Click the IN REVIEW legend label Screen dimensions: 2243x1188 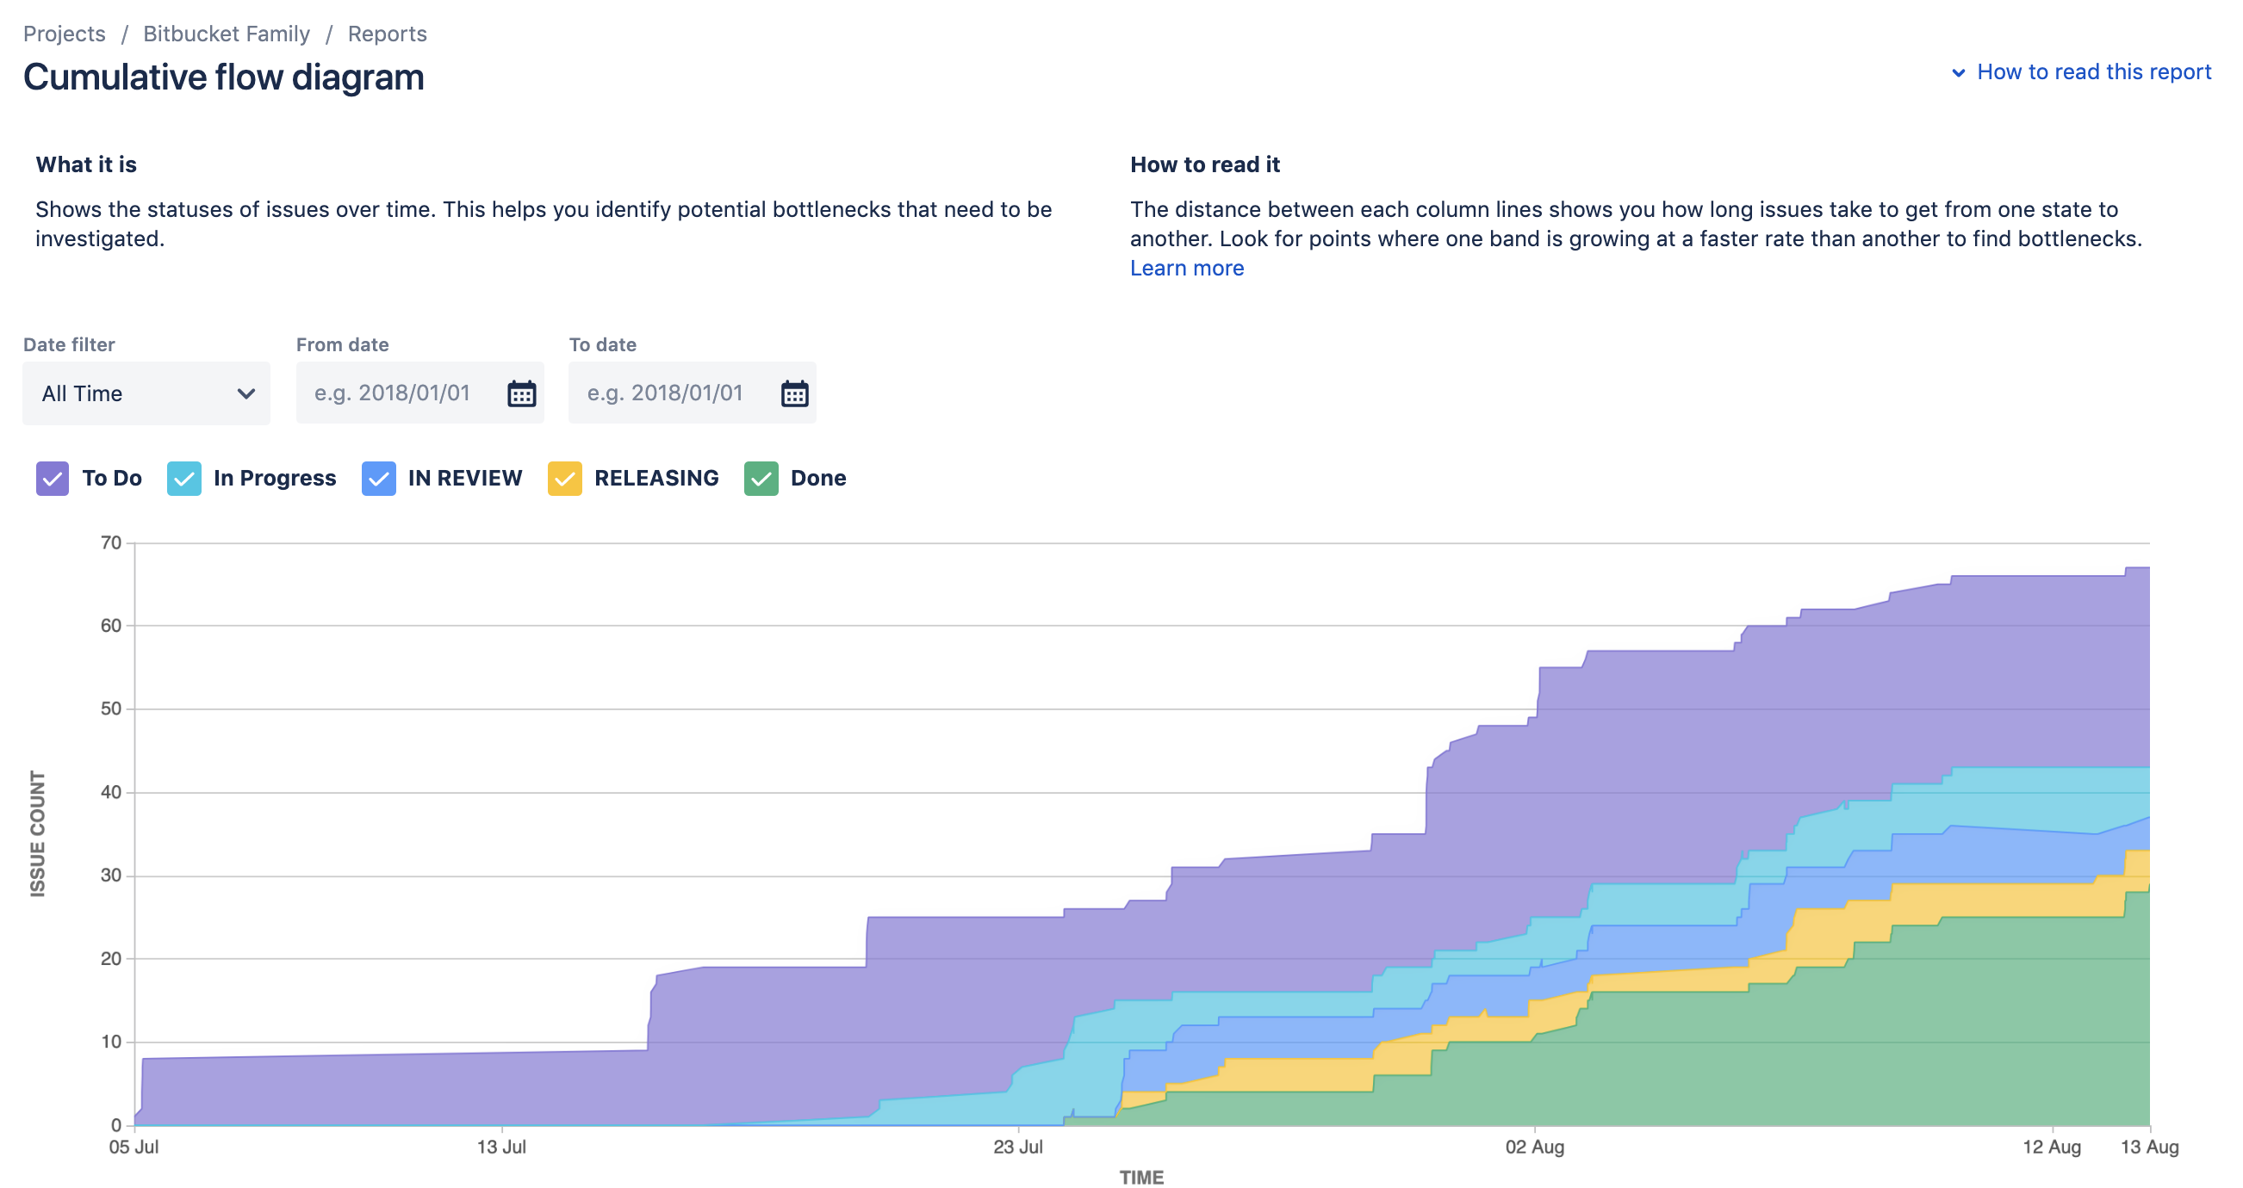(465, 479)
